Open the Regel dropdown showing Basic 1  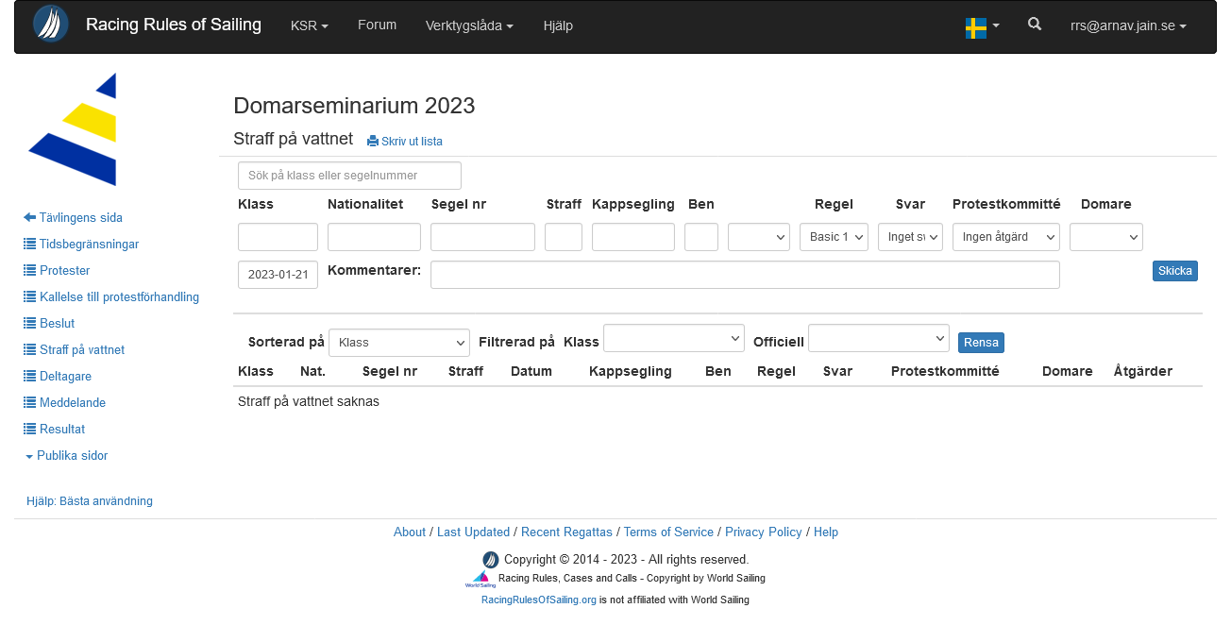834,237
